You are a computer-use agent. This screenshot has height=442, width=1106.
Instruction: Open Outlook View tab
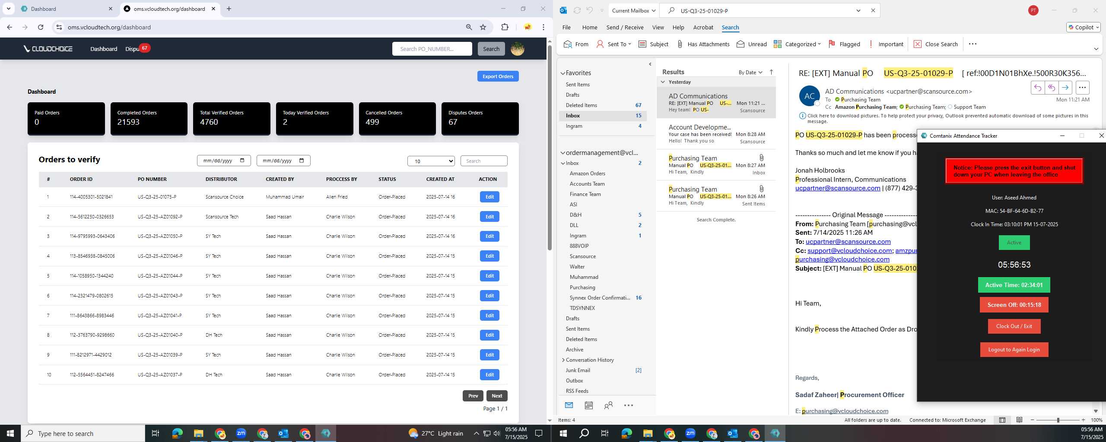tap(658, 27)
